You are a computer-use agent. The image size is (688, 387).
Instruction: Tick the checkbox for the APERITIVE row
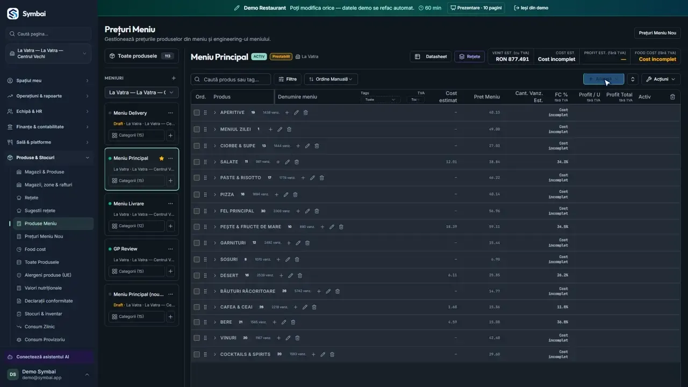(197, 113)
